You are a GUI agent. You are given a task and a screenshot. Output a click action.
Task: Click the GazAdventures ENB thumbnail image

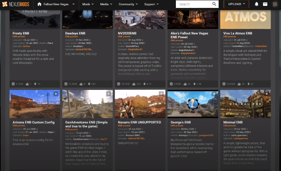click(x=88, y=104)
